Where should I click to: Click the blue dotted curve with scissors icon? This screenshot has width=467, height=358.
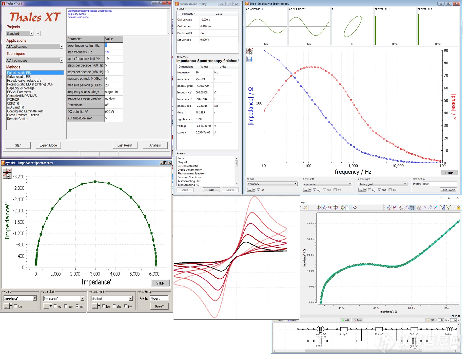(388, 207)
